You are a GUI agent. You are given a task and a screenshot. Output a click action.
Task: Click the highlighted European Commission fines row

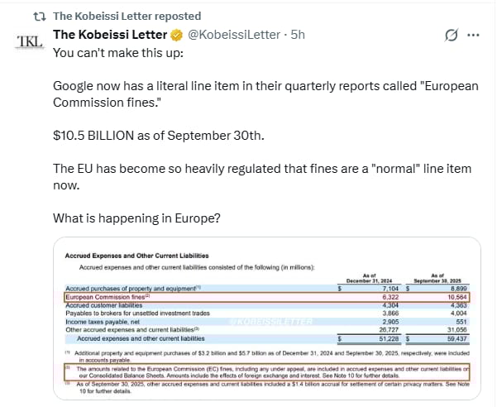point(267,297)
